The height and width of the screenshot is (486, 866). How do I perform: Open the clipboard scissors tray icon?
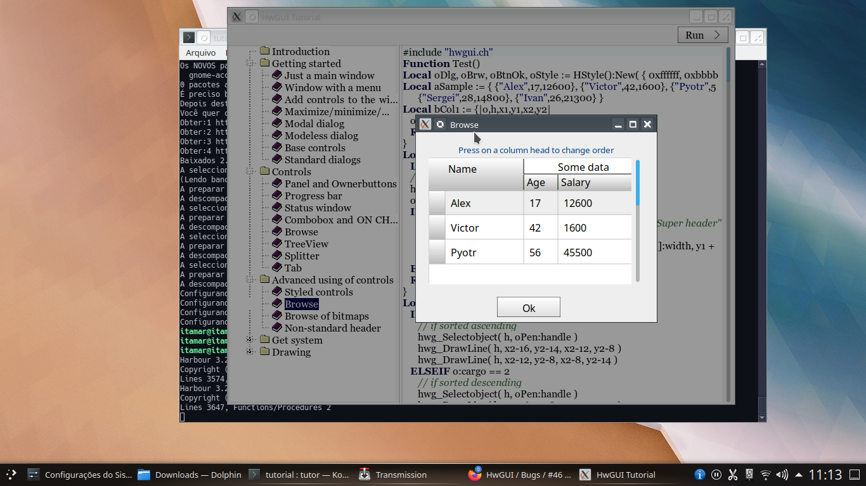point(732,475)
